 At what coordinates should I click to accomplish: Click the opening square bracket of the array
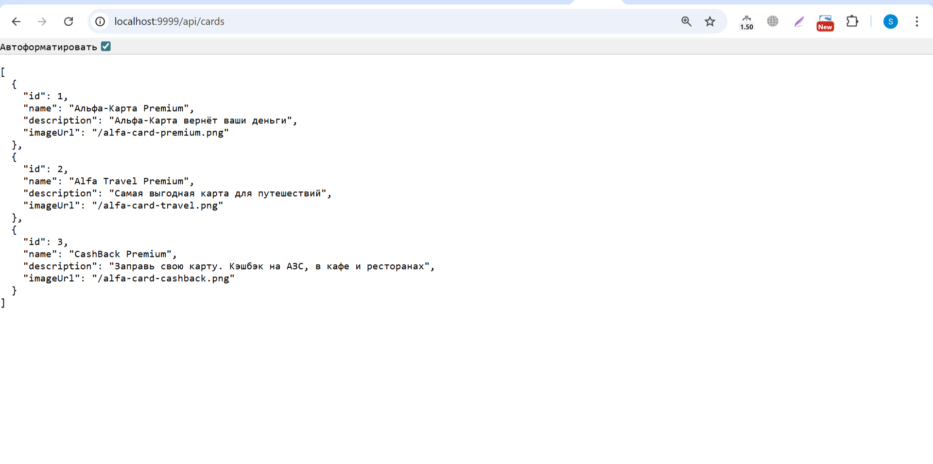point(3,72)
